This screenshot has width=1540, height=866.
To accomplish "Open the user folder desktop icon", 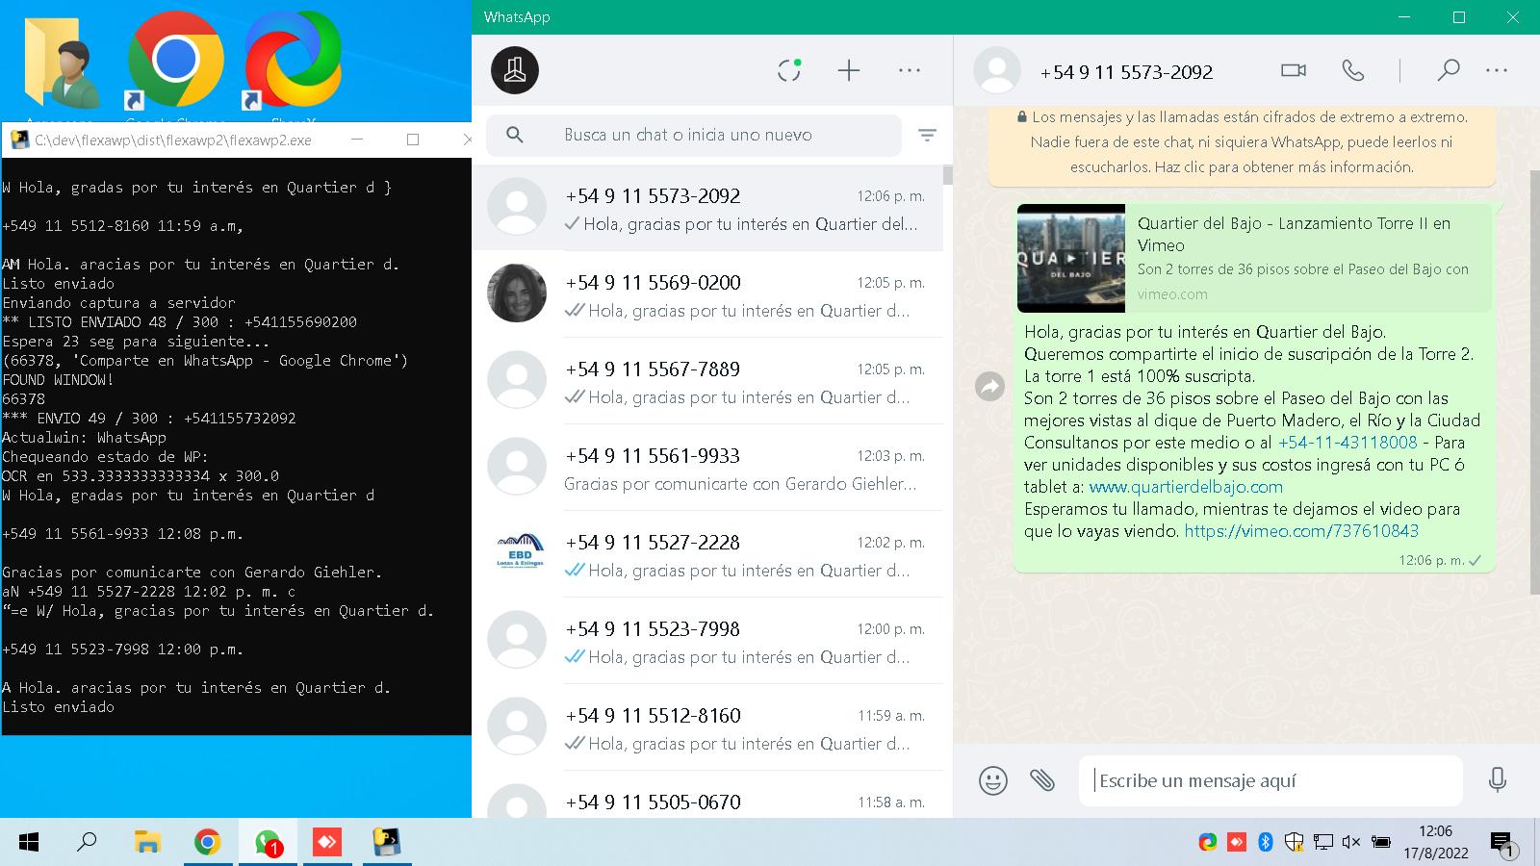I will pos(63,63).
